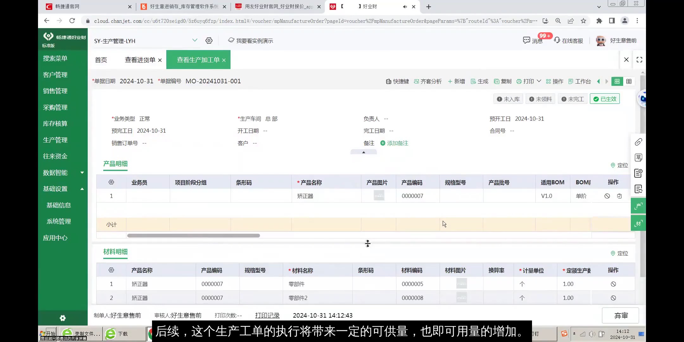Screen dimensions: 684x342
Task: Open the 快捷键 shortcut keys tool
Action: [397, 81]
